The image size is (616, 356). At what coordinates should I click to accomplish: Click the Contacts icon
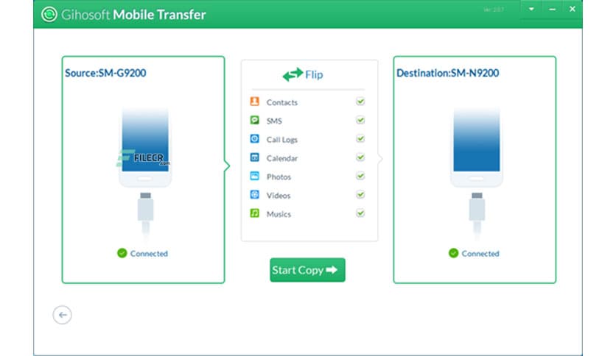coord(254,102)
